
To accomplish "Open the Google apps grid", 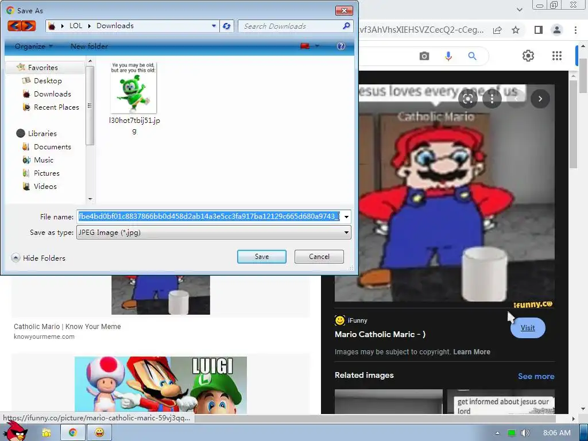I will [557, 56].
